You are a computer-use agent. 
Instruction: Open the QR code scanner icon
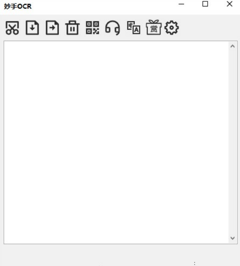click(x=92, y=28)
